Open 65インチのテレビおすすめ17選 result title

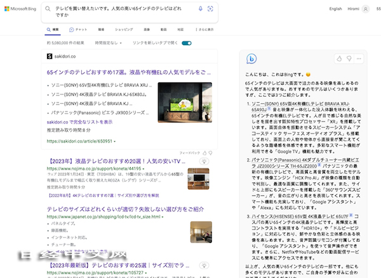tap(129, 72)
